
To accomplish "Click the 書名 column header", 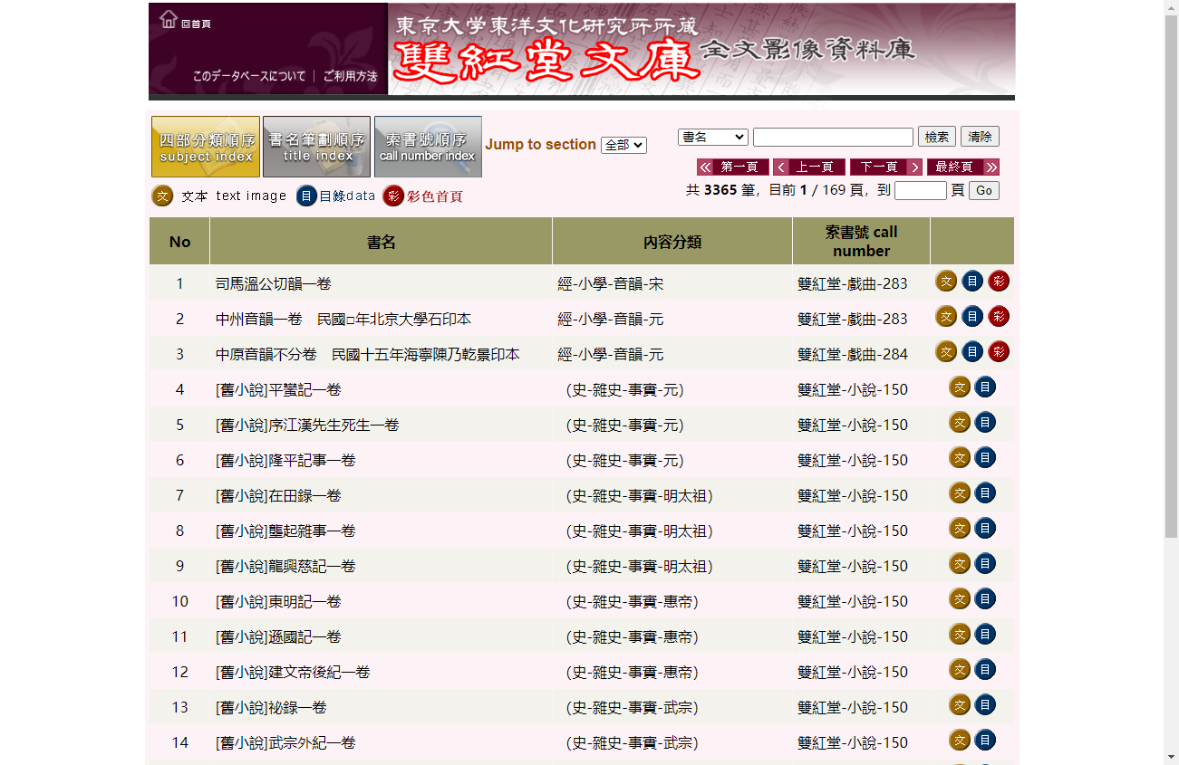I will pyautogui.click(x=381, y=241).
